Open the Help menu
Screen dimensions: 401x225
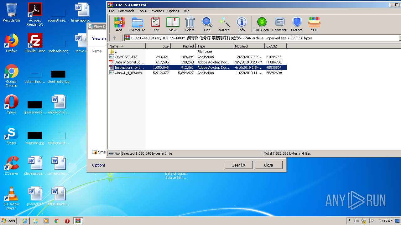(x=186, y=11)
